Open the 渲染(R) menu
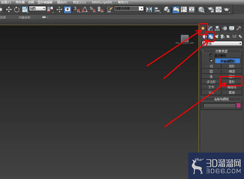Image resolution: width=244 pixels, height=179 pixels. click(62, 2)
